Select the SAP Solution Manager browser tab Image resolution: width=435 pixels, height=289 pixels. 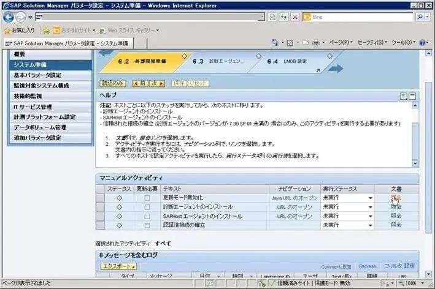68,43
